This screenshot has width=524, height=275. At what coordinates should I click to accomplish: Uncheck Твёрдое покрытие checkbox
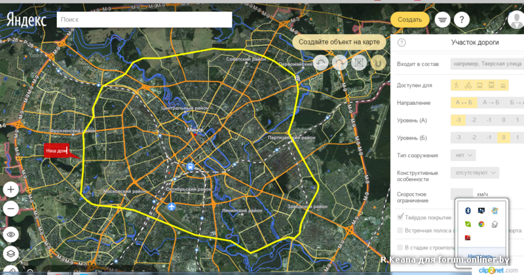click(400, 217)
